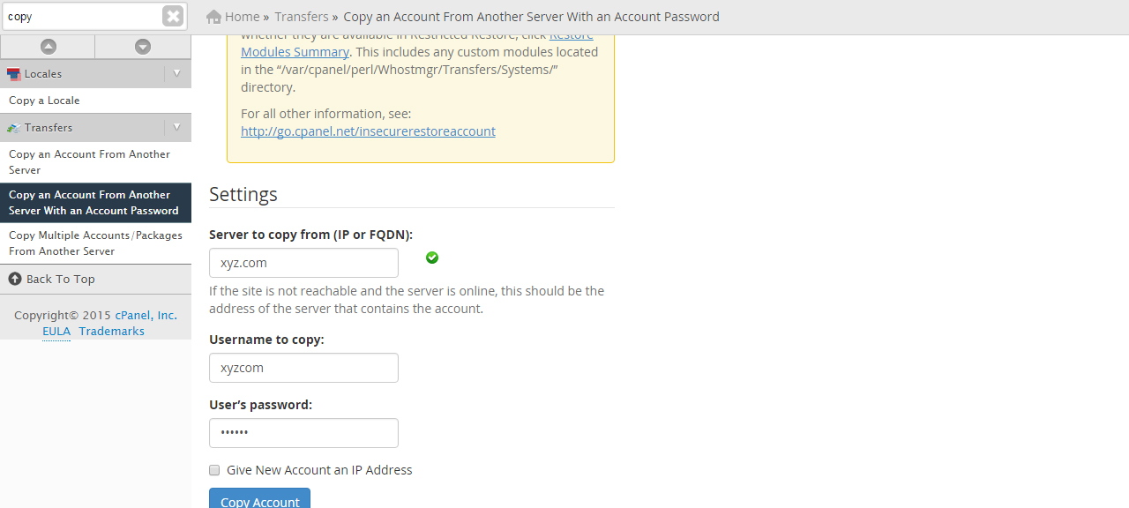Image resolution: width=1129 pixels, height=508 pixels.
Task: Open the insecurerestoreaccount help link
Action: click(x=368, y=131)
